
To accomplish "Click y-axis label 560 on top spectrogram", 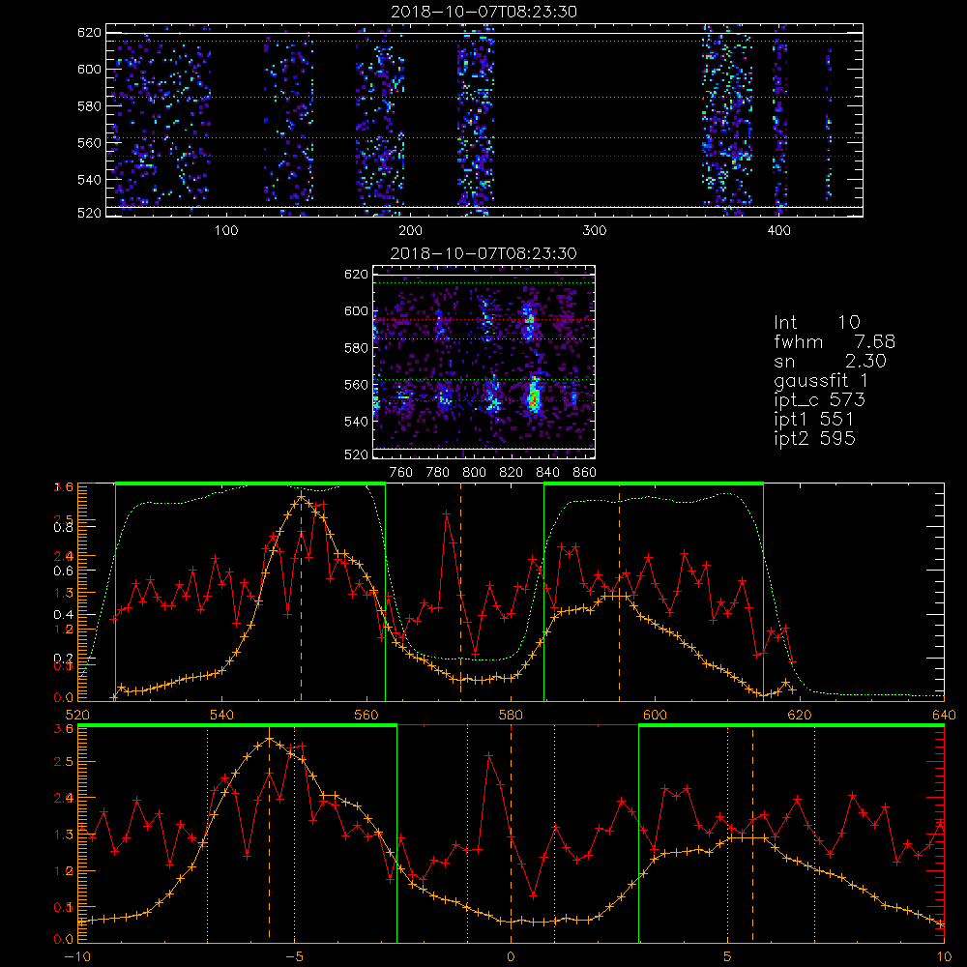I will pyautogui.click(x=89, y=142).
